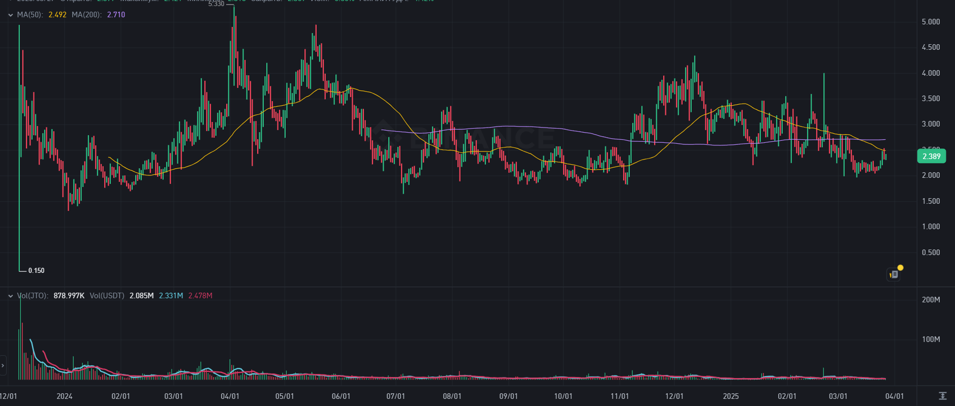The image size is (955, 406).
Task: Click the auto-fit price scale icon
Action: pyautogui.click(x=942, y=396)
